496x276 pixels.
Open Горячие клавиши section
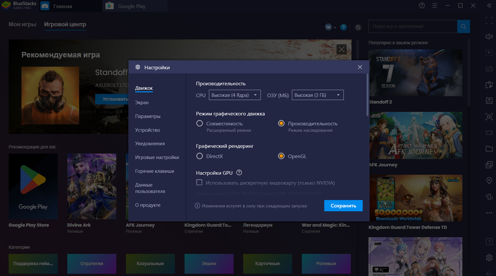(x=154, y=171)
